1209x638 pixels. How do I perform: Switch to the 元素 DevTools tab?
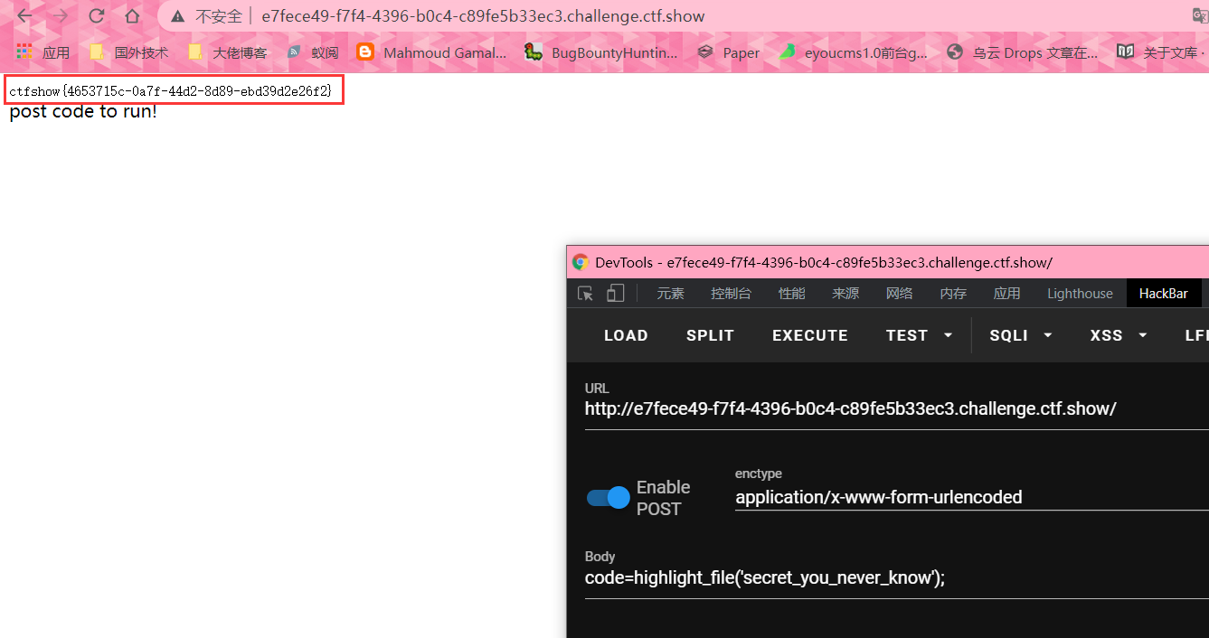(671, 293)
